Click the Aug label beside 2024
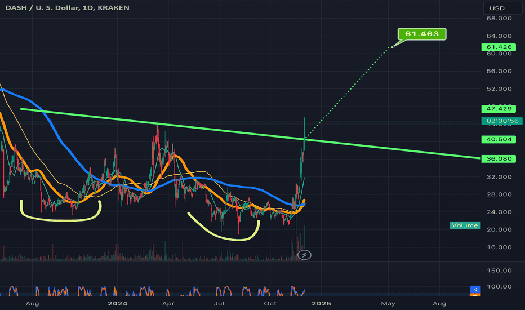Viewport: 525px width, 310px height. (x=33, y=304)
